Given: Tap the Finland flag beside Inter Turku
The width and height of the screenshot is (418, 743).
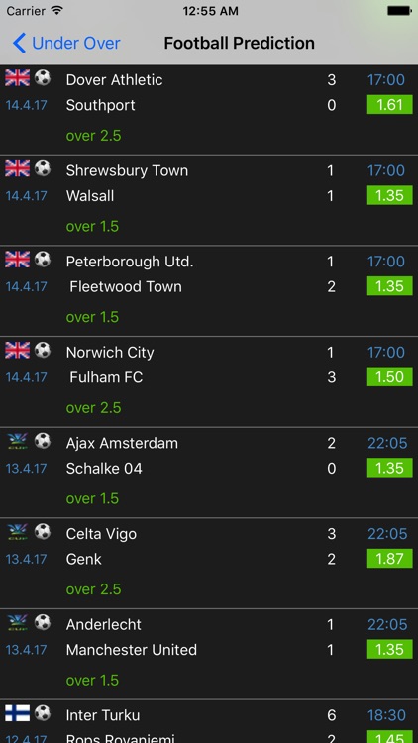Looking at the screenshot, I should point(18,713).
